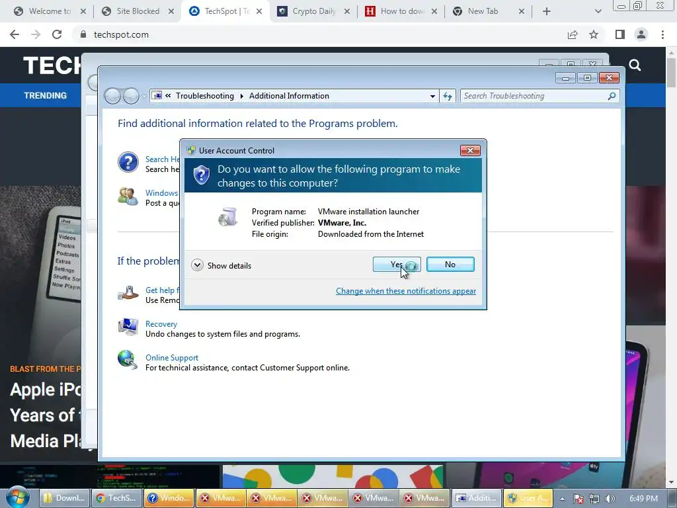Click the Windows Communities people icon

tap(128, 196)
